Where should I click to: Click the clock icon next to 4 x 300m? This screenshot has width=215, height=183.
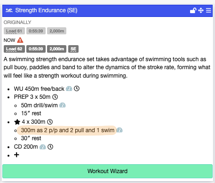pos(50,122)
